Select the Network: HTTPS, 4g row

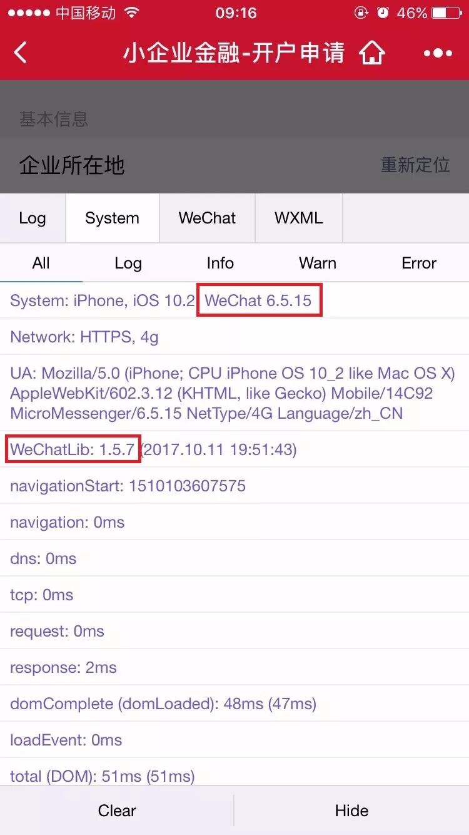pos(234,337)
